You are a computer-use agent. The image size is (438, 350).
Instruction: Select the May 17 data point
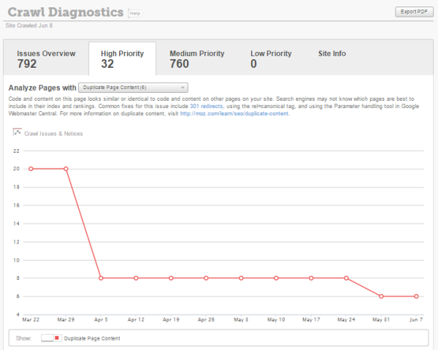coord(311,278)
